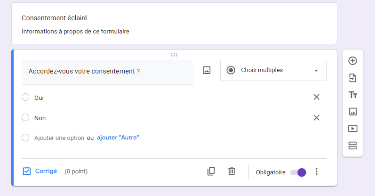Image resolution: width=375 pixels, height=196 pixels.
Task: Select the Non radio option
Action: click(x=25, y=118)
